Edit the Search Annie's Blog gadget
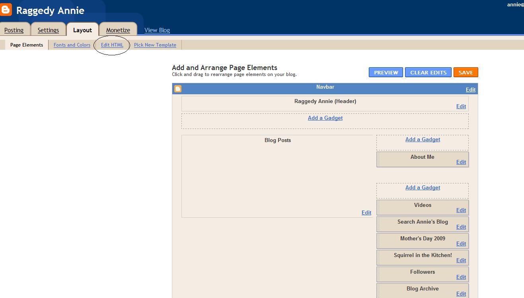The width and height of the screenshot is (524, 298). pos(461,227)
